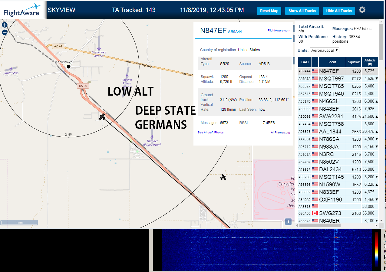Click the Morristown town label on map
This screenshot has height=272, width=386.
click(64, 62)
